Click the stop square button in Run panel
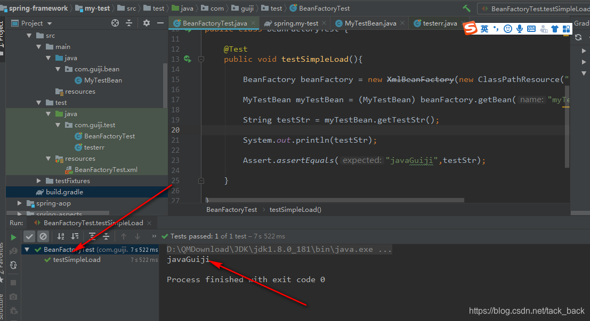Screen dimensions: 590x321 coord(13,282)
